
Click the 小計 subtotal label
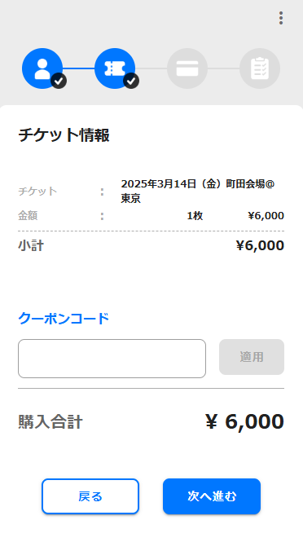[x=31, y=246]
